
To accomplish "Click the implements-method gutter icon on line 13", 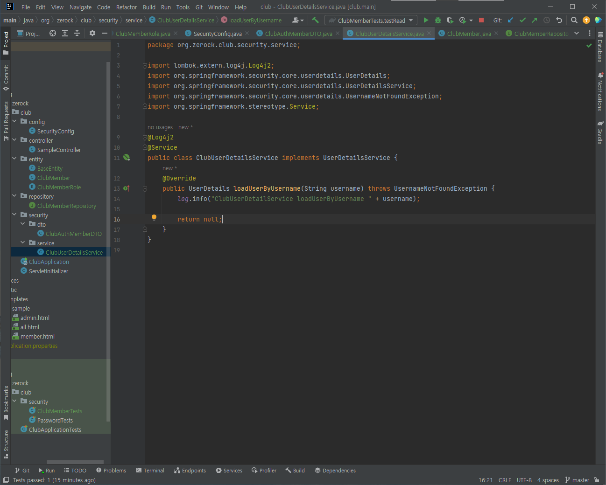I will [126, 188].
